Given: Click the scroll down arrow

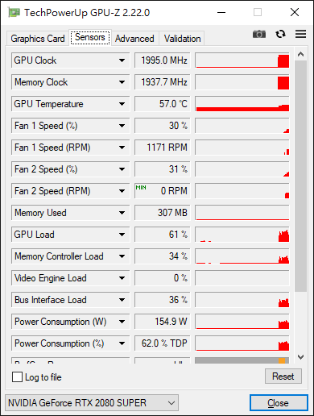Looking at the screenshot, I should 300,357.
